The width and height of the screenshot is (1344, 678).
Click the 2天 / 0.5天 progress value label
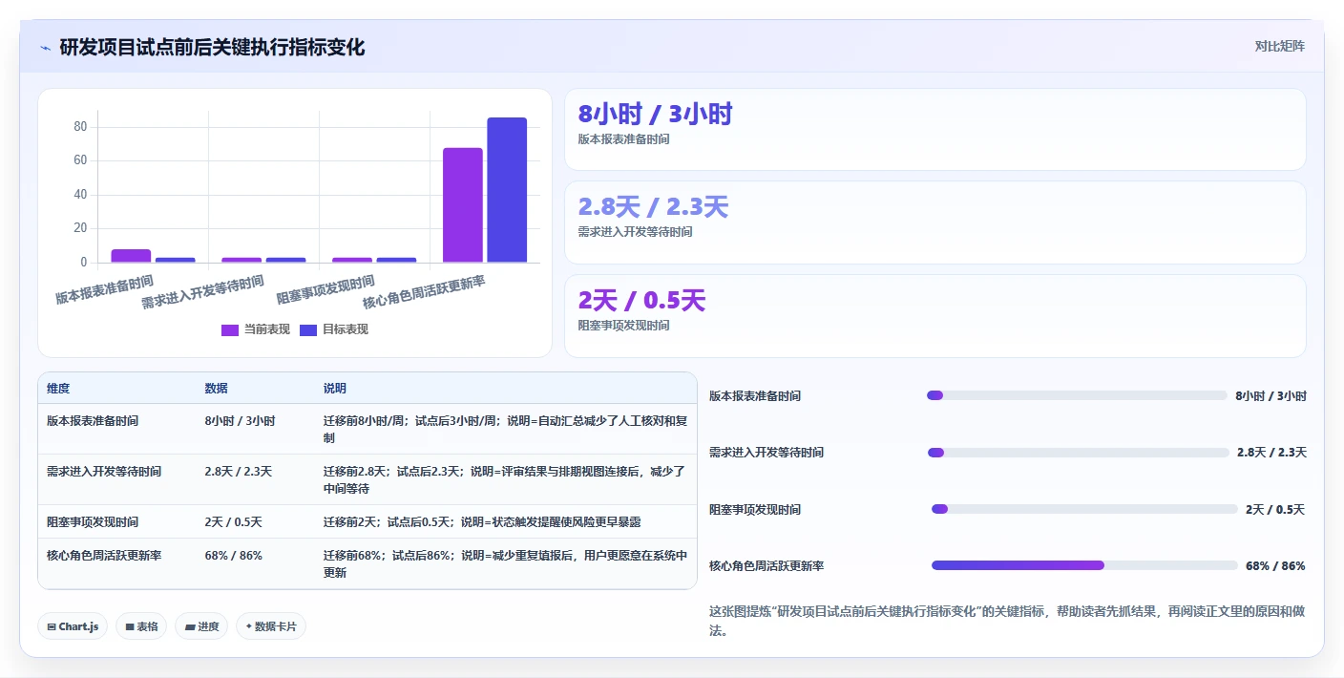[1275, 510]
